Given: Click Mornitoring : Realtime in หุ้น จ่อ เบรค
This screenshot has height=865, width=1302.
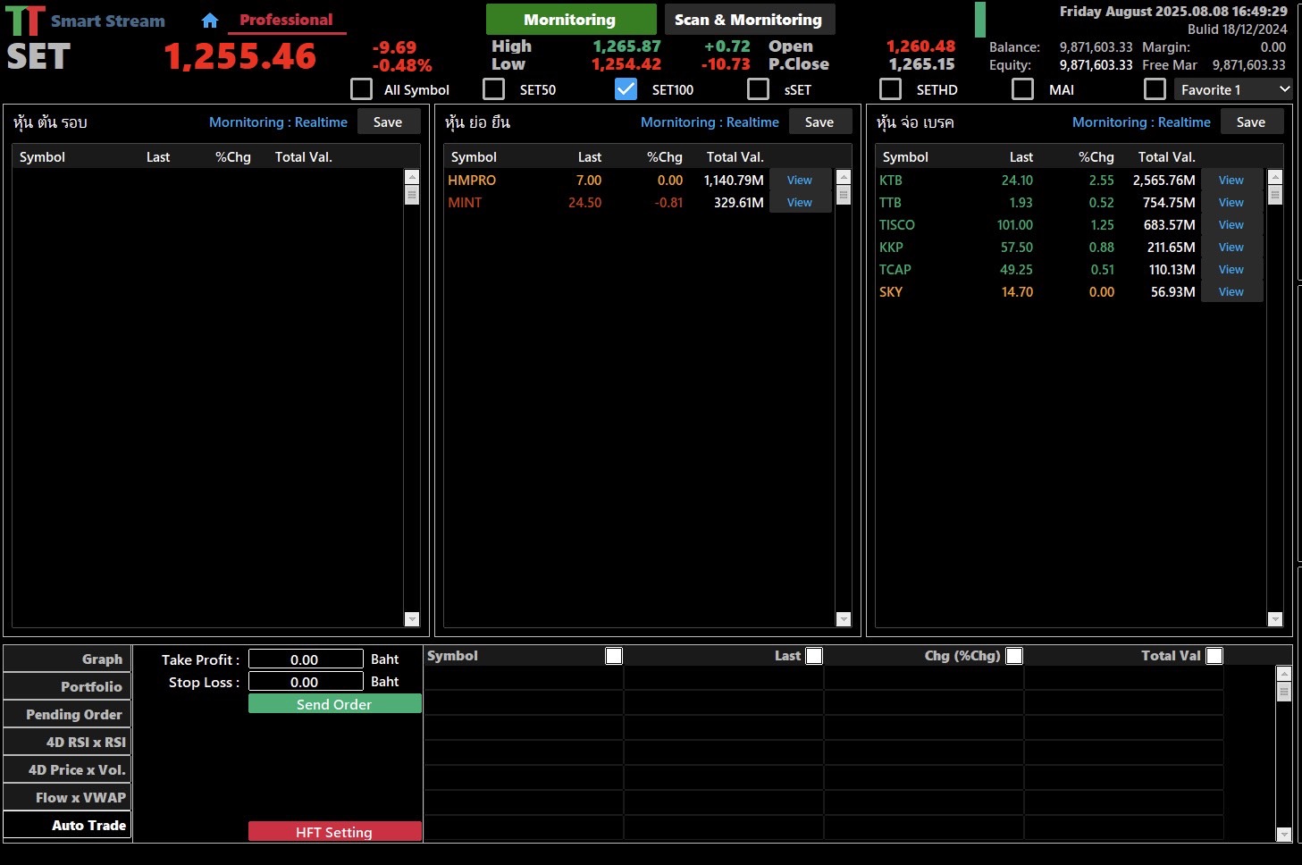Looking at the screenshot, I should (x=1141, y=122).
